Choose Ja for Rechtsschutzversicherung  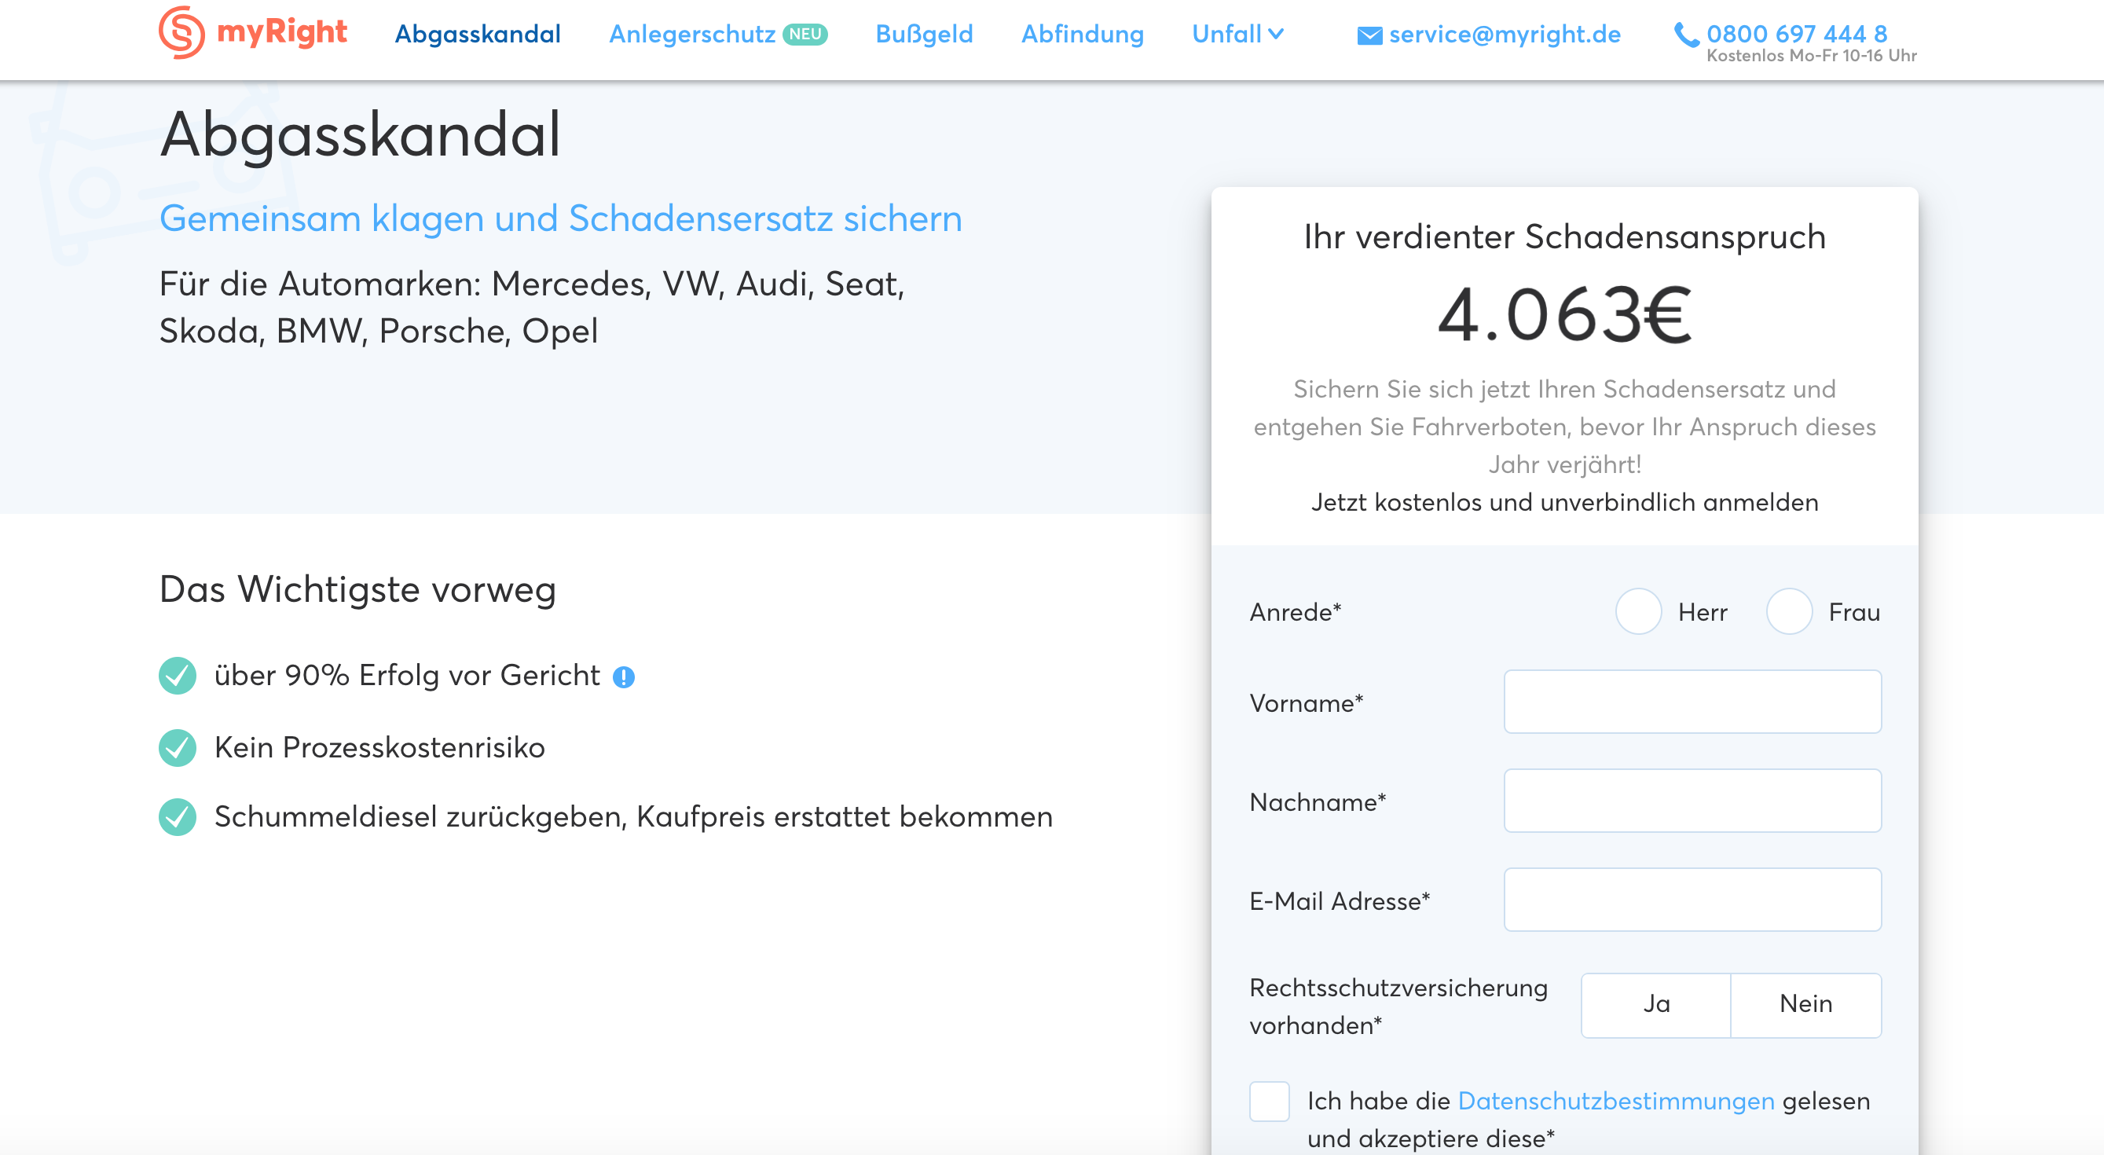(1655, 1004)
